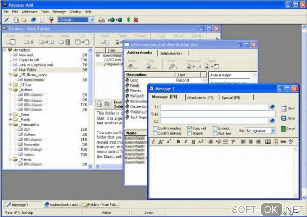Click Rename folder icon in Folders window
The height and width of the screenshot is (217, 307).
[x=46, y=42]
